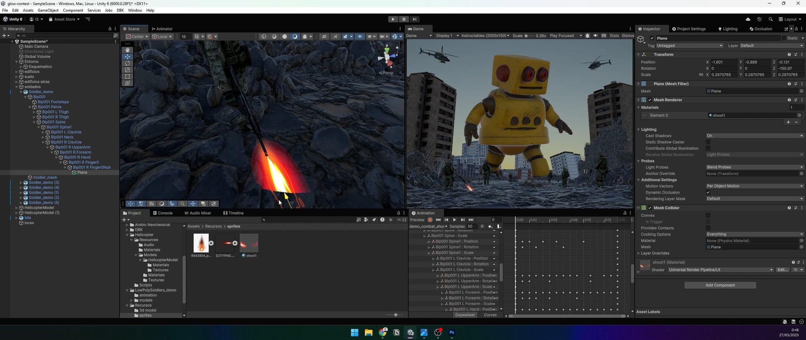
Task: Click Transform component settings menu
Action: click(x=802, y=54)
